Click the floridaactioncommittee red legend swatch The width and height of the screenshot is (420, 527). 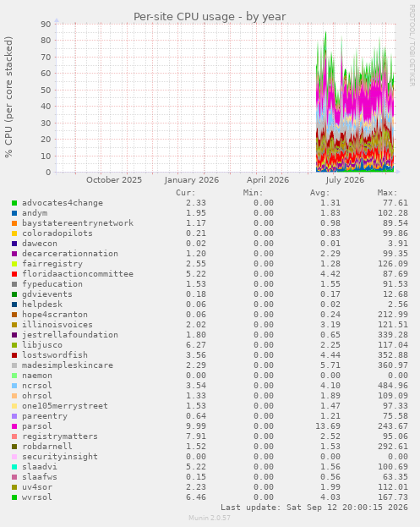click(14, 274)
